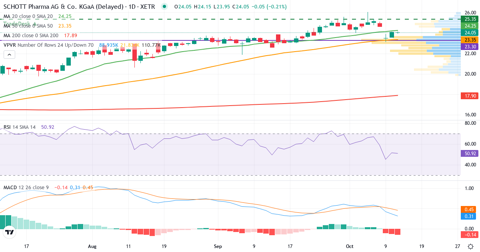Click the TradingView logo icon
This screenshot has height=252, width=480.
pos(10,232)
